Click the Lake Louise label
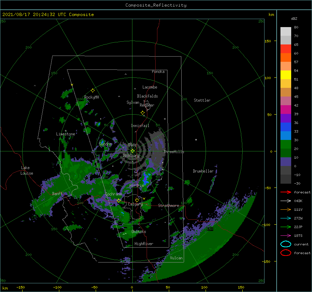 [27, 170]
